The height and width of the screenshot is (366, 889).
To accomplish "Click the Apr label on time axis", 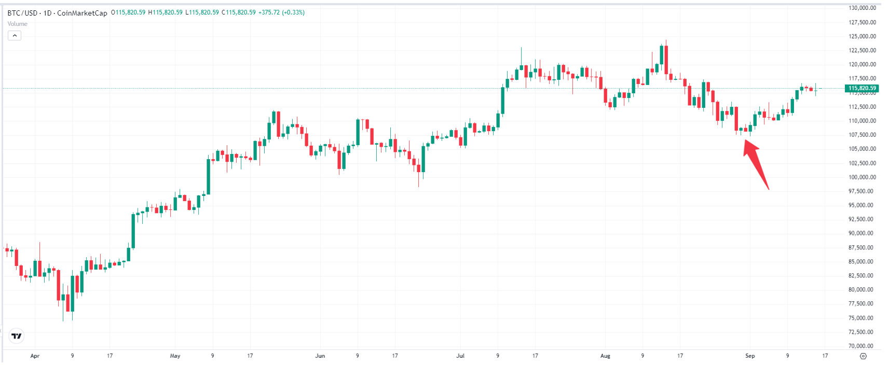I will pyautogui.click(x=35, y=356).
